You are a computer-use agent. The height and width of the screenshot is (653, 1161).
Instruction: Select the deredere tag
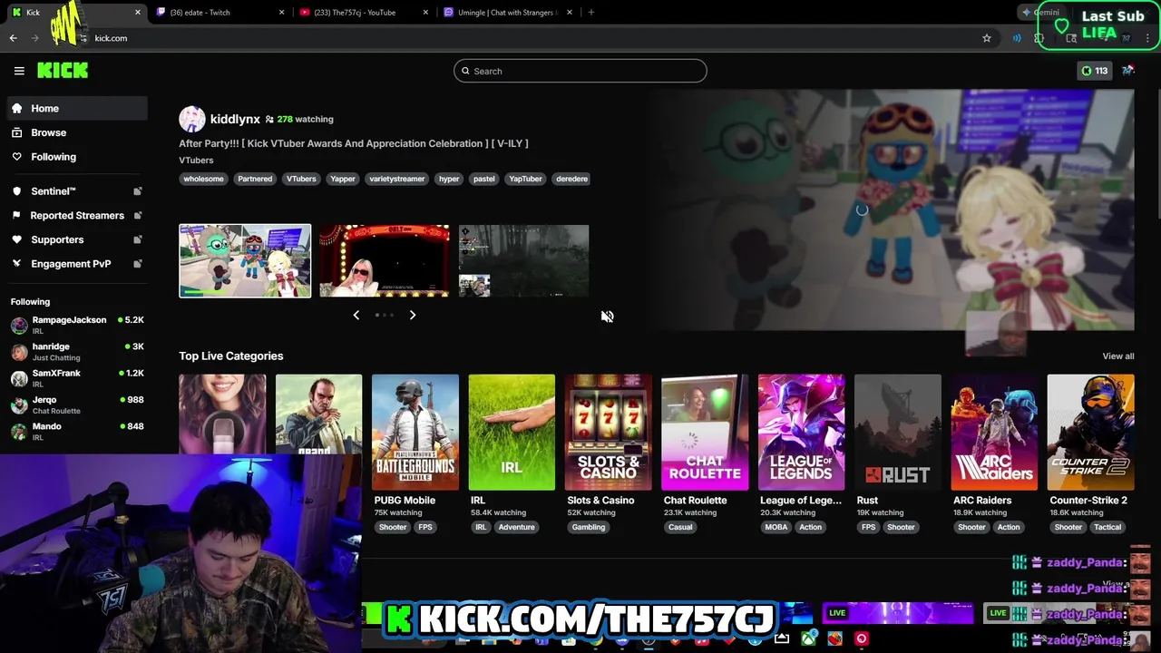pos(571,179)
